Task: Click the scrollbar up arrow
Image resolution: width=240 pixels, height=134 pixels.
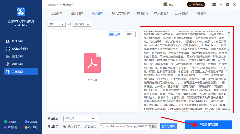Action: pos(229,32)
